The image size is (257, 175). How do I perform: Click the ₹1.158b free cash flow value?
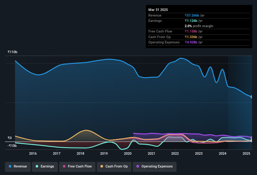point(191,31)
